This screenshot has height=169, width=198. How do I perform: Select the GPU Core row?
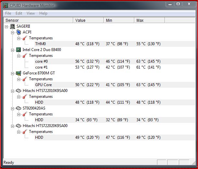pyautogui.click(x=115, y=85)
